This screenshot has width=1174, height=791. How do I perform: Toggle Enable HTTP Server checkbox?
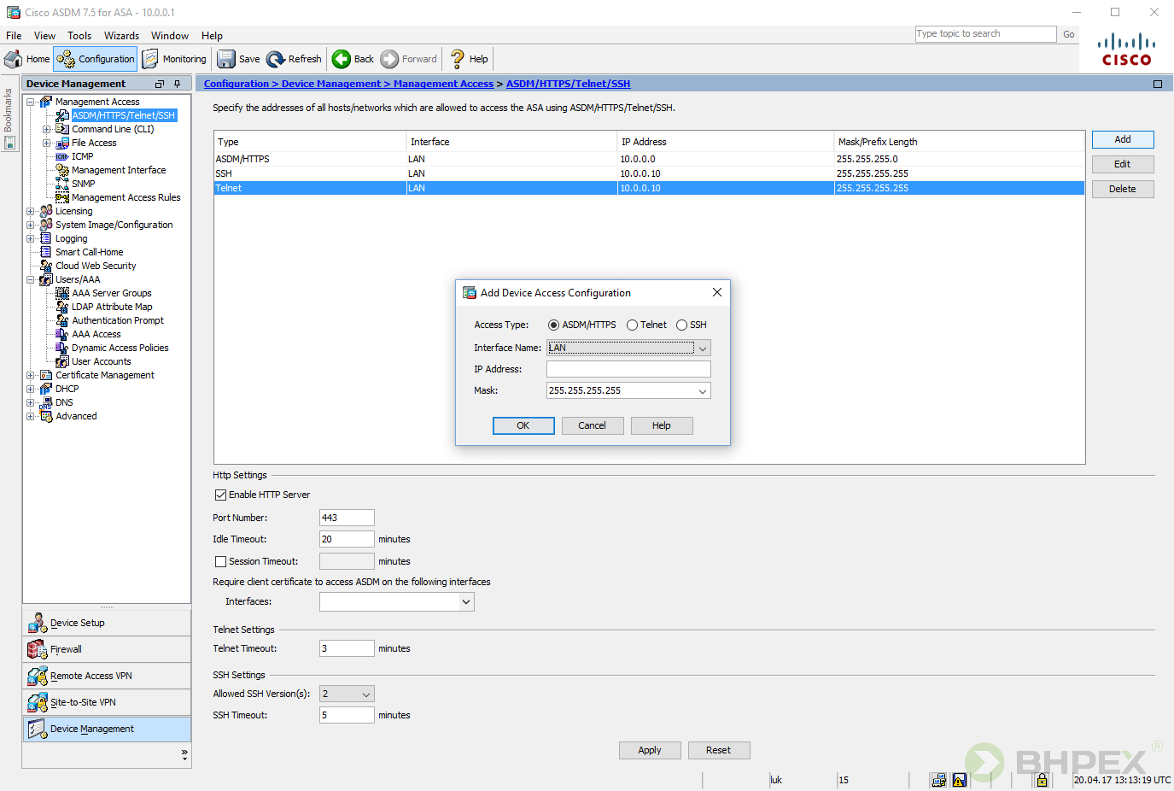point(220,495)
